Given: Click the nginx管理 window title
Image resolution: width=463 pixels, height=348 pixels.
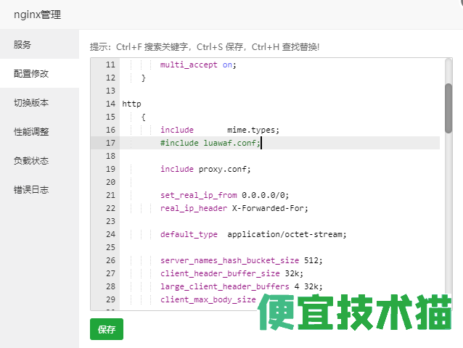Looking at the screenshot, I should 38,14.
